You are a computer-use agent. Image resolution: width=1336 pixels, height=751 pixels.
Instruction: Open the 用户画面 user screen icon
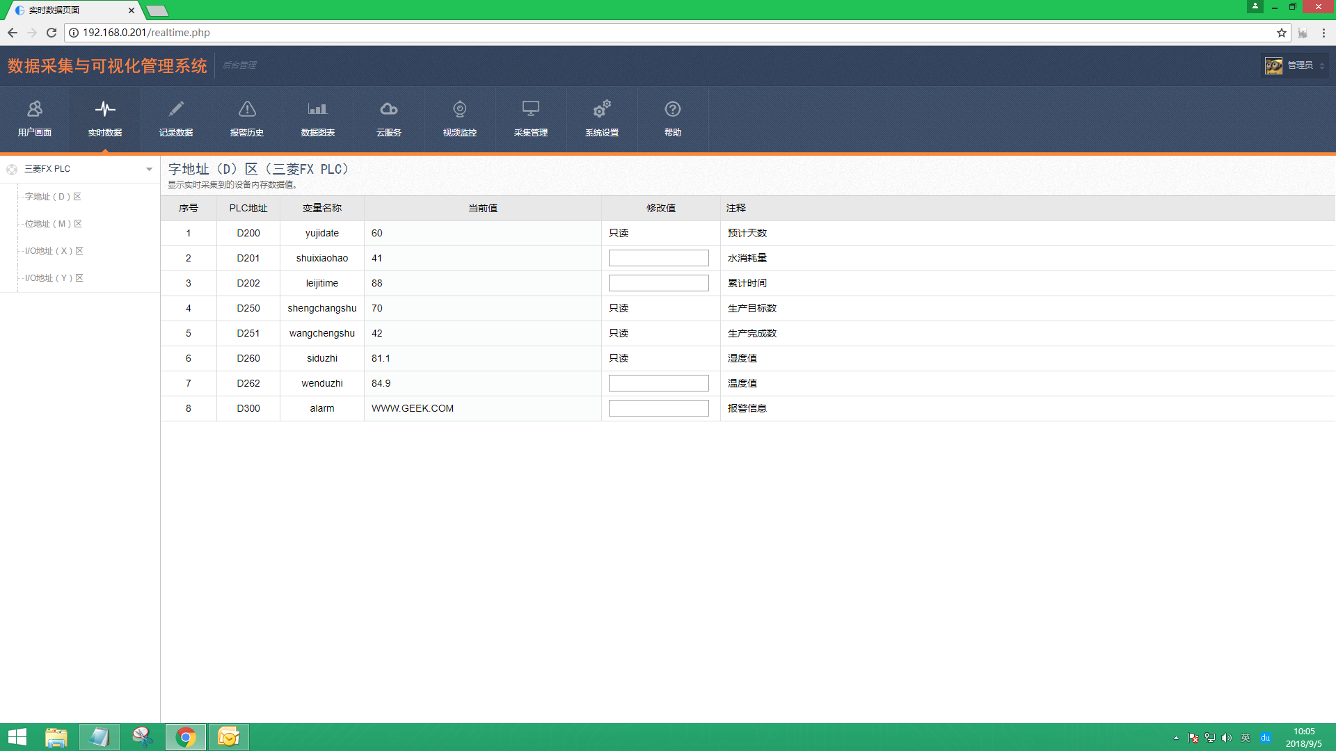tap(35, 109)
